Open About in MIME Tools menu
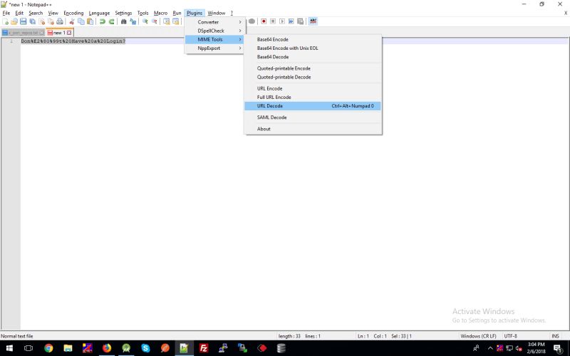Viewport: 570px width, 356px height. (313, 129)
